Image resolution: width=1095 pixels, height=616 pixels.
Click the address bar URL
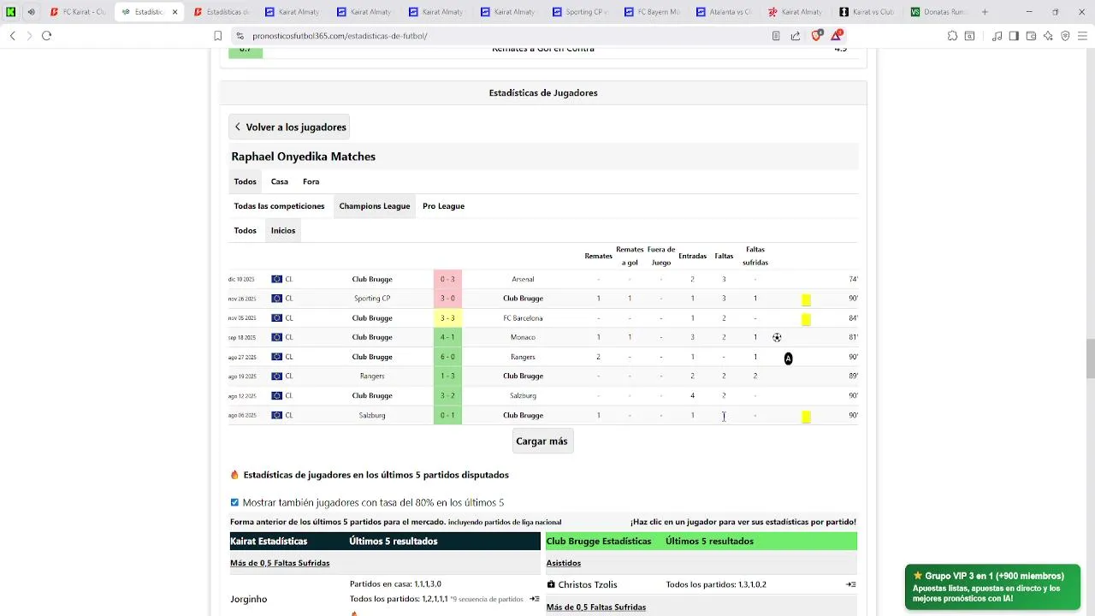[340, 36]
